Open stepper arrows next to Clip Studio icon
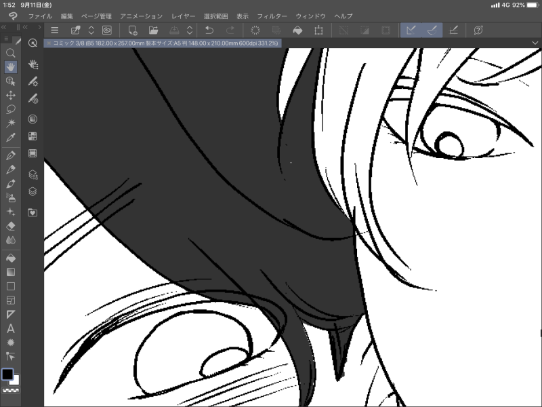The height and width of the screenshot is (407, 542). pyautogui.click(x=91, y=30)
